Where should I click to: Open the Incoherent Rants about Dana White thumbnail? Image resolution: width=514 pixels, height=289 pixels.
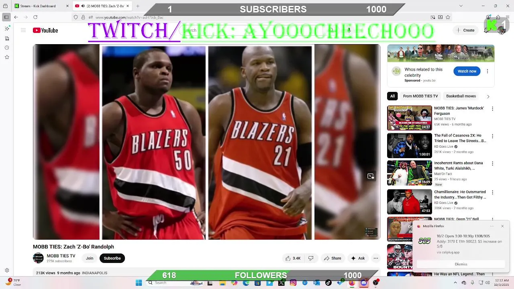(410, 173)
